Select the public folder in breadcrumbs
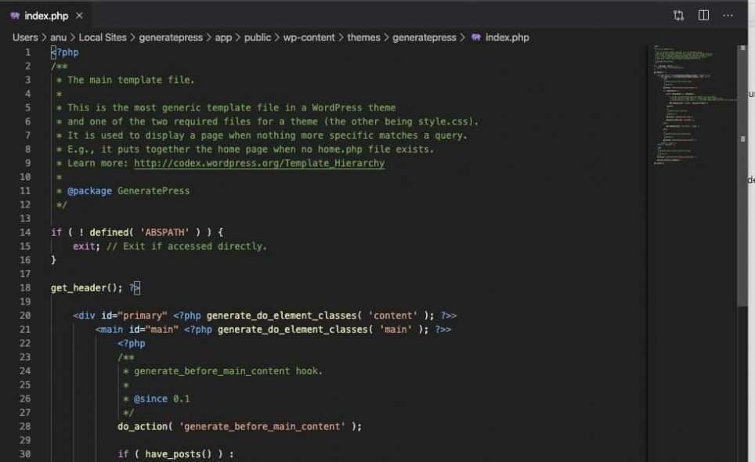 [x=258, y=37]
